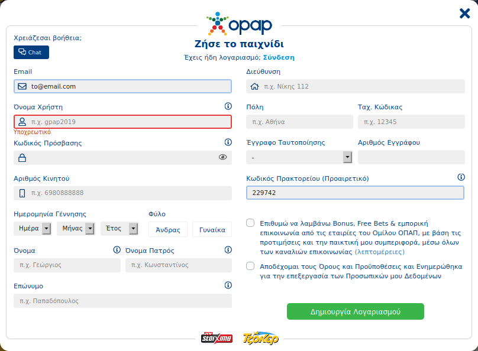478x351 pixels.
Task: Click info icon next to Όνομα Πατρός
Action: [228, 250]
